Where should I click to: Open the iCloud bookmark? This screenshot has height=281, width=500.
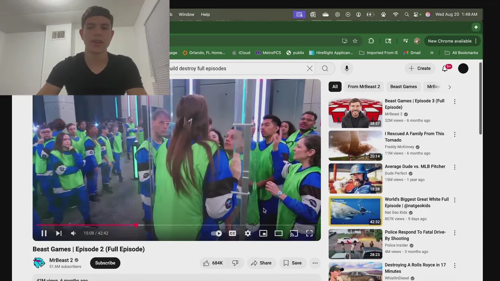point(241,53)
